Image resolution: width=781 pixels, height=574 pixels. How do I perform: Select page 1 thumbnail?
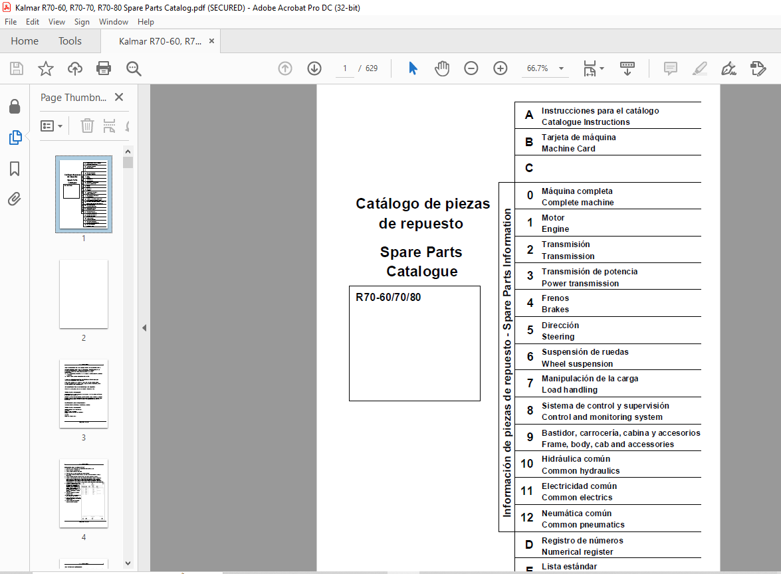(x=84, y=194)
